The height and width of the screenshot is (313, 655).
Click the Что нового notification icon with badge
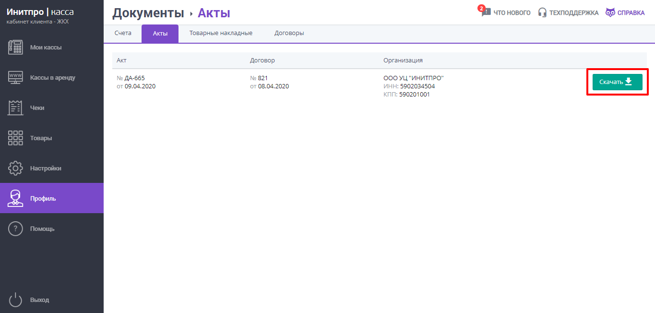[485, 11]
